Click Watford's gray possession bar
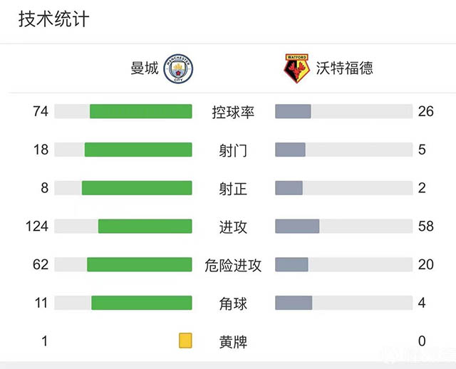 [x=293, y=112]
